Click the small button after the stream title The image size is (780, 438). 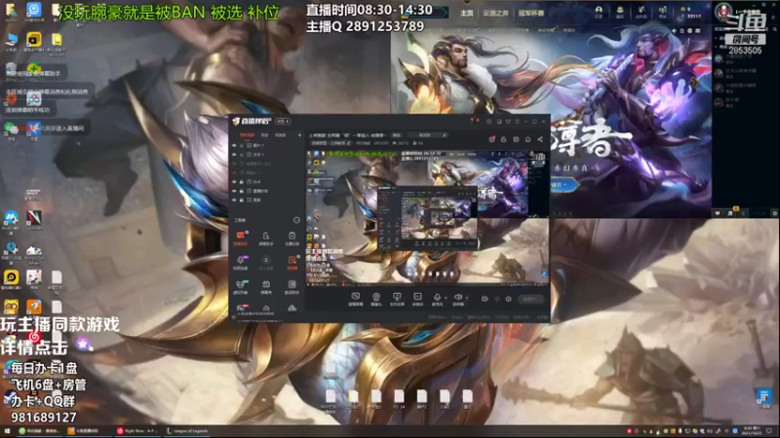pos(397,135)
